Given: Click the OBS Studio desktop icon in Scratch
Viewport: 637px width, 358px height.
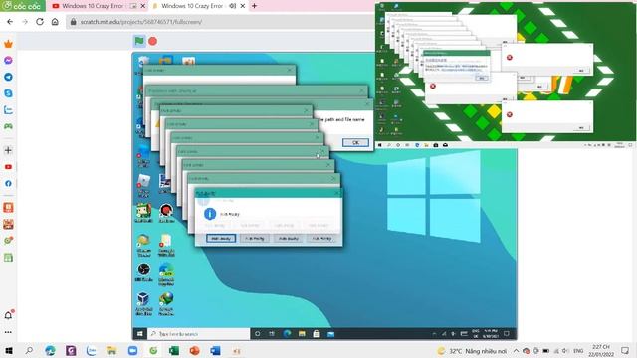Looking at the screenshot, I should point(143,271).
